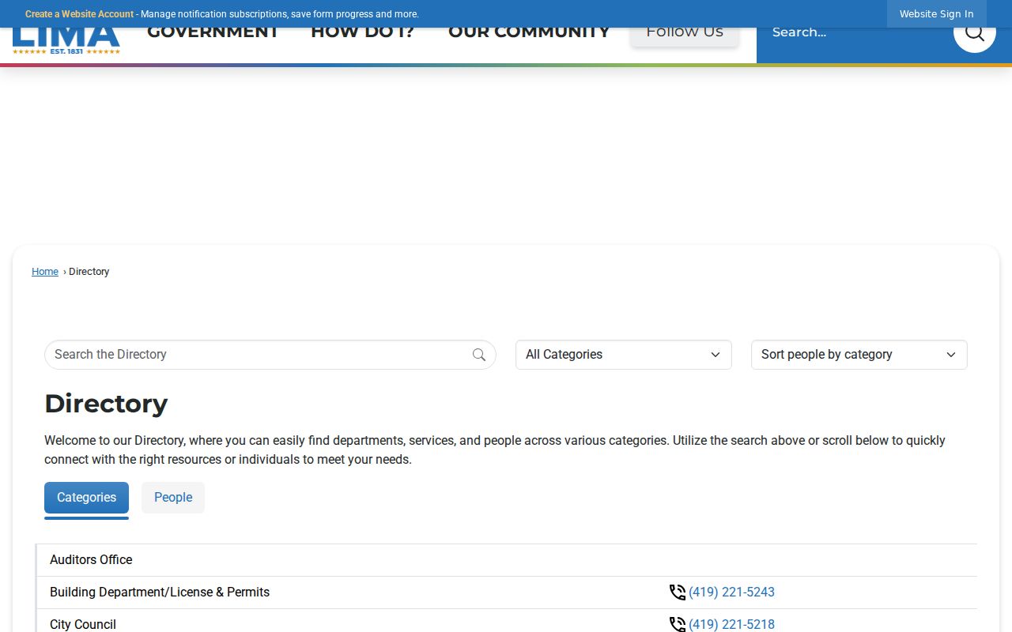Viewport: 1012px width, 632px height.
Task: Click the phone icon beside (419) 221-5218
Action: tap(678, 624)
